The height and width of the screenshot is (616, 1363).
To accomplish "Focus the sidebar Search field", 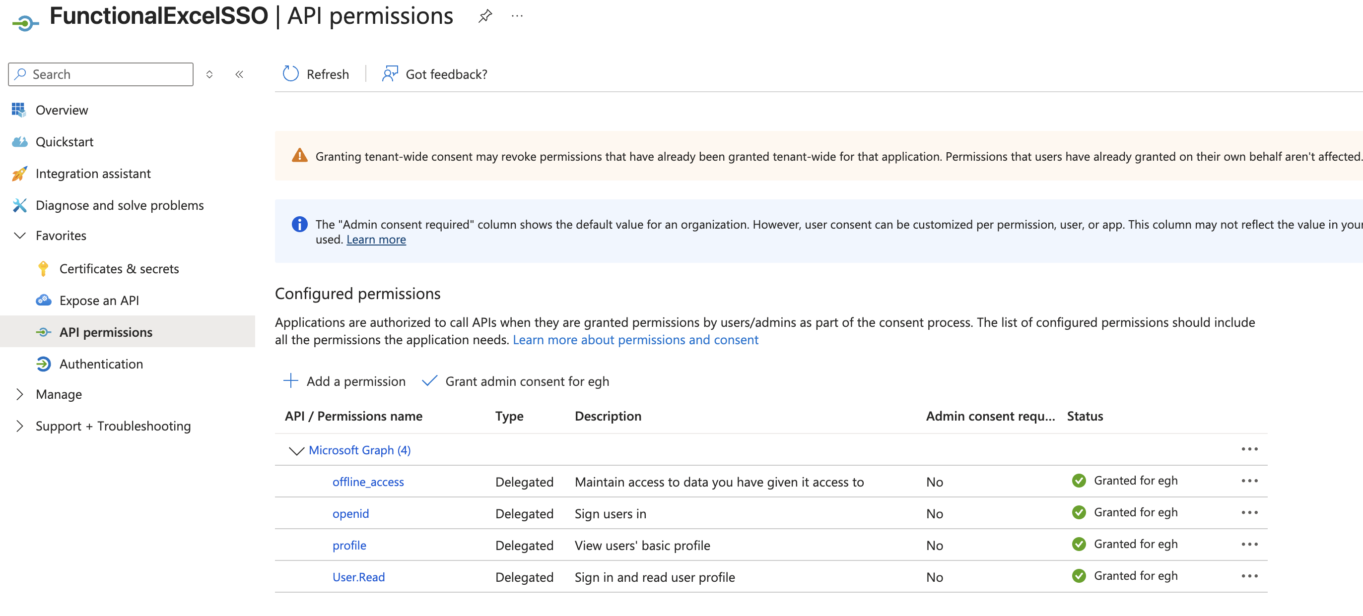I will (101, 74).
